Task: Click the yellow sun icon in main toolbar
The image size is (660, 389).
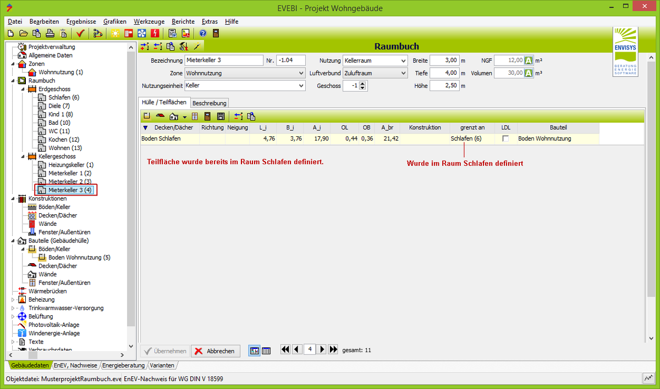Action: [115, 34]
